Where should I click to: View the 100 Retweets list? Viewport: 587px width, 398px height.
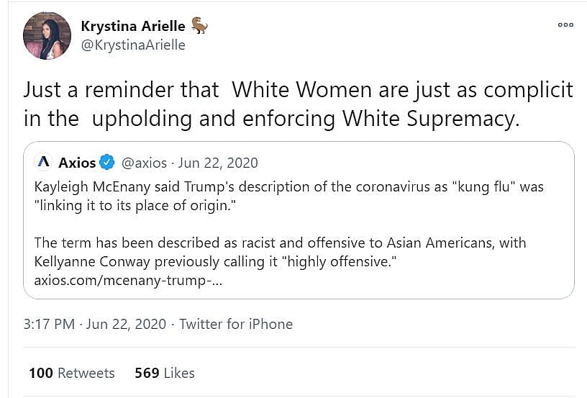pos(71,373)
